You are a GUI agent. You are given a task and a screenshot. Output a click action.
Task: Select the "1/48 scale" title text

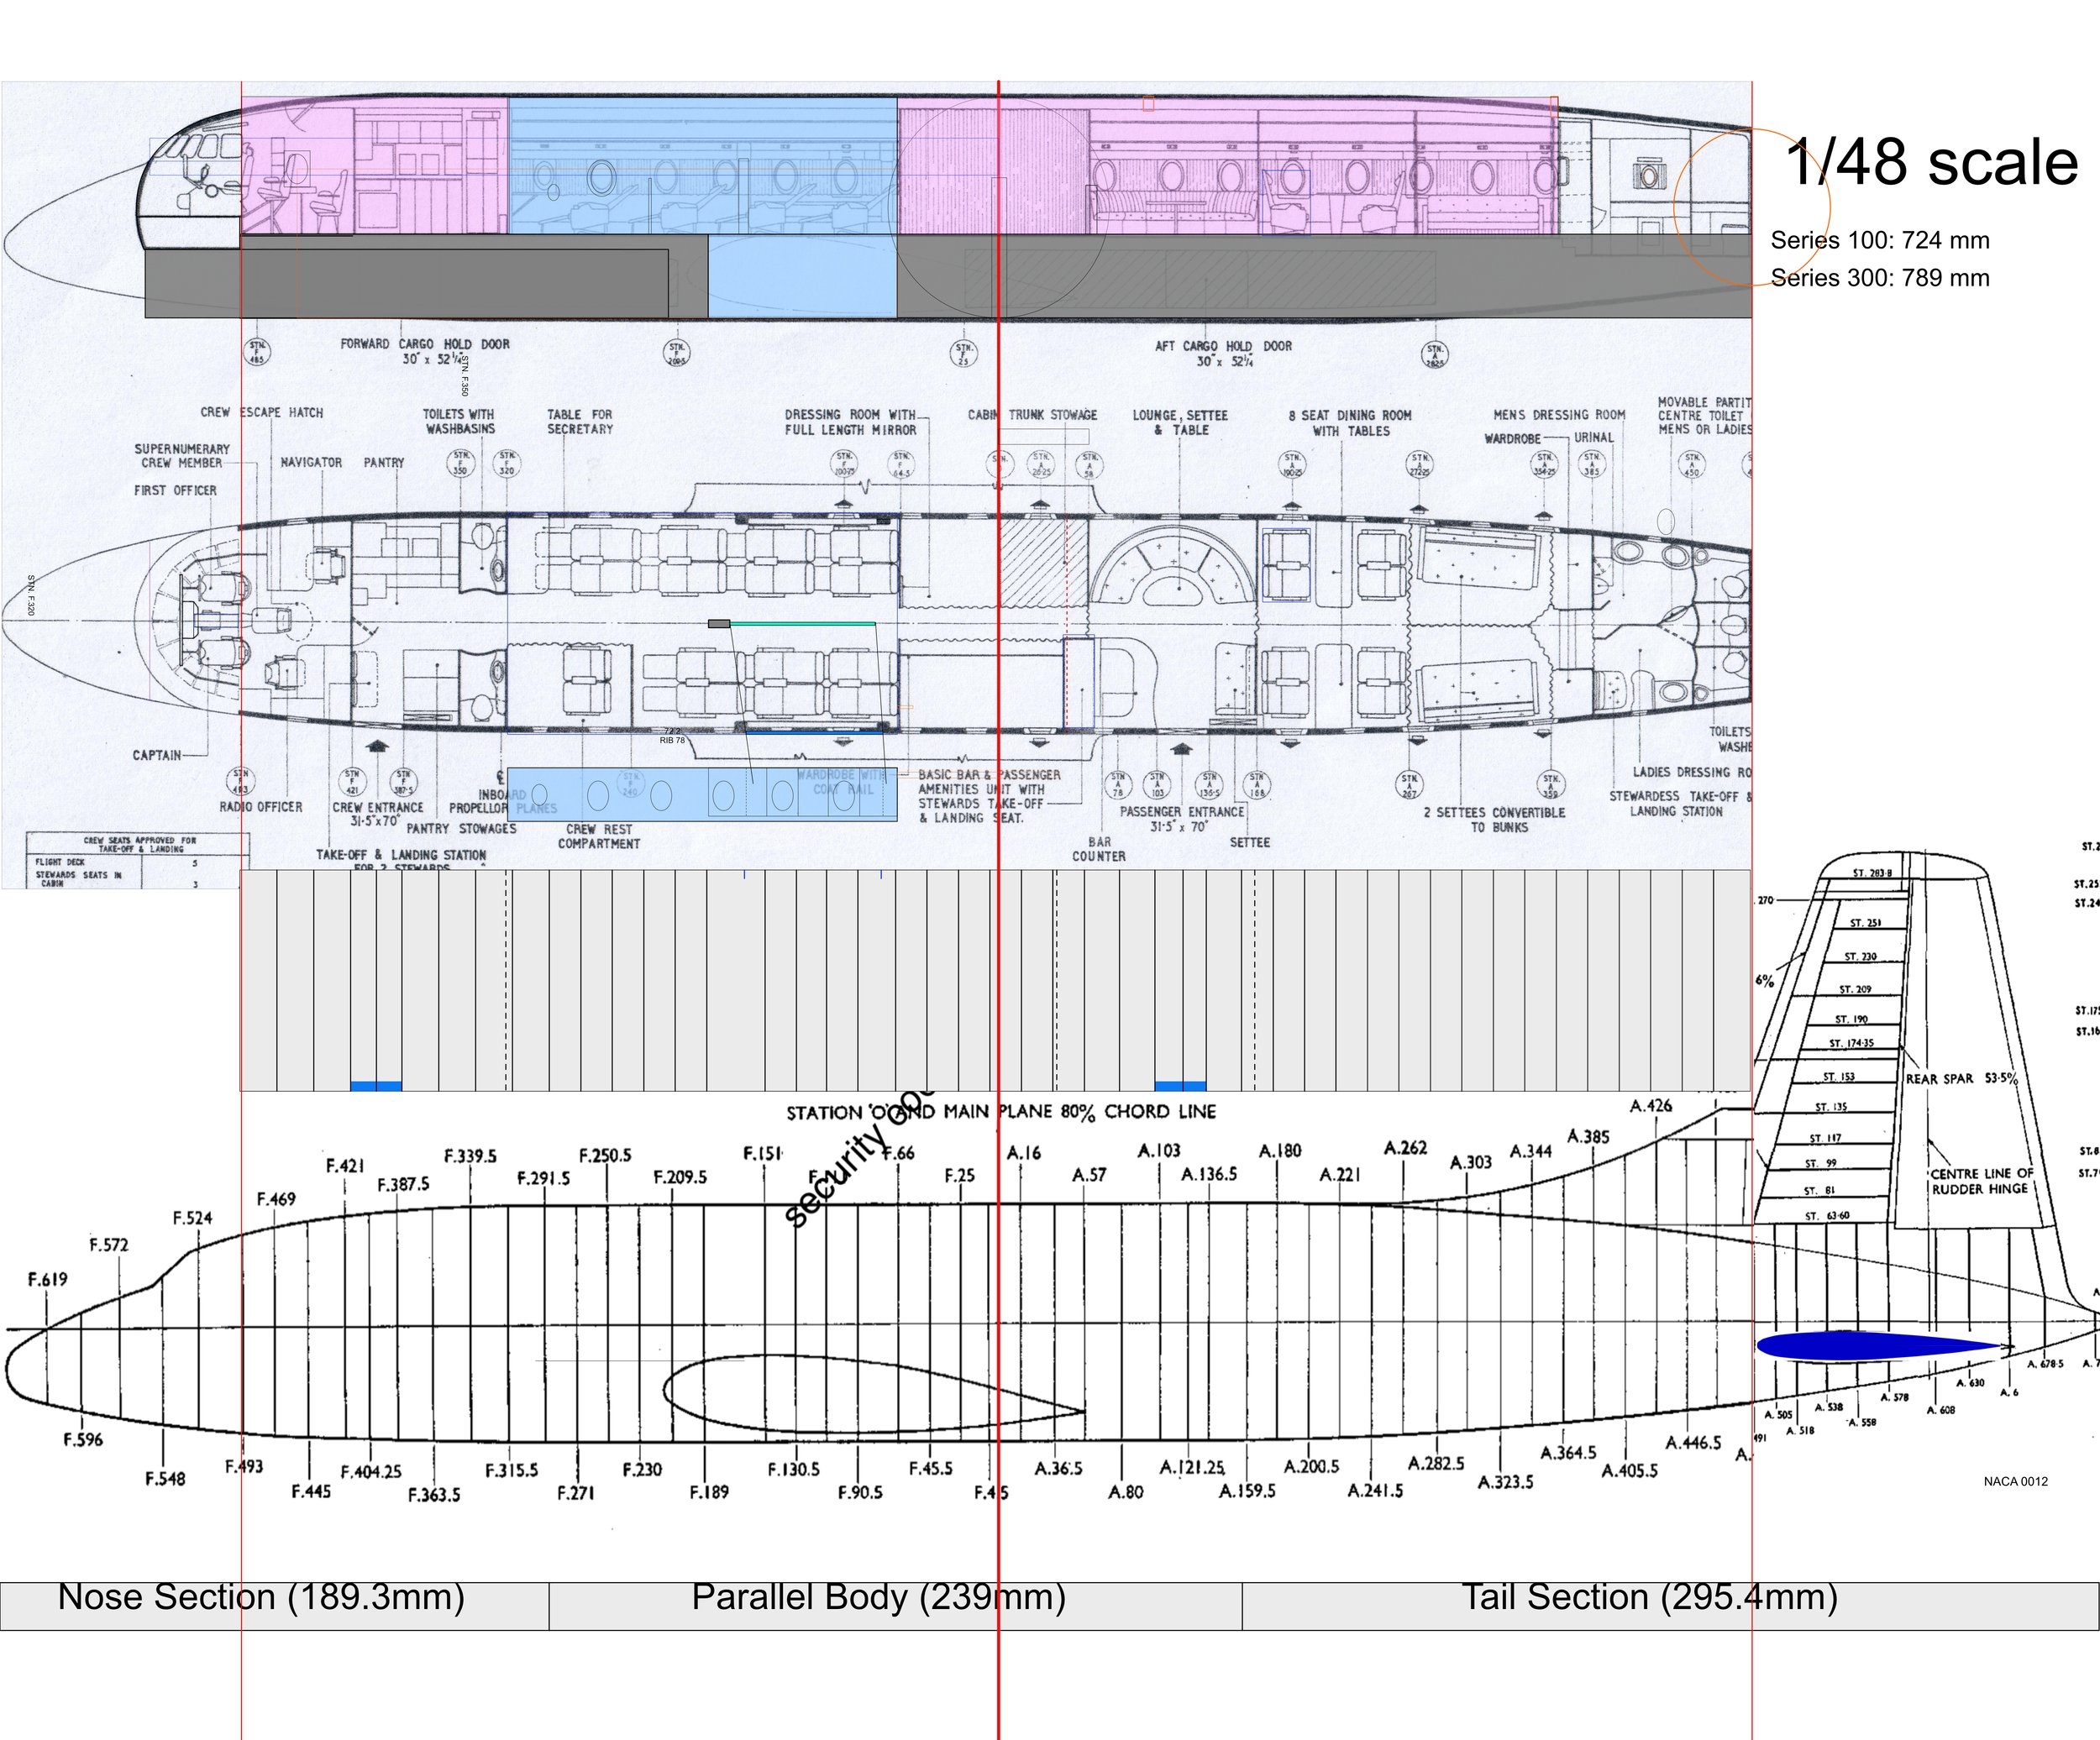pos(1931,162)
